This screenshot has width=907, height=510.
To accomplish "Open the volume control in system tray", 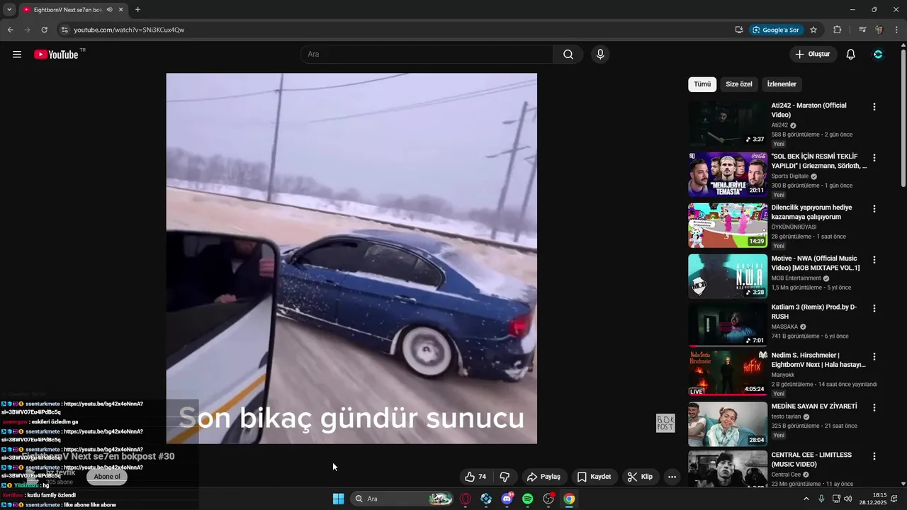I will [x=848, y=499].
